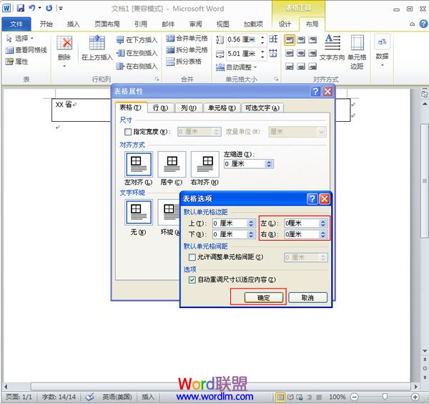Adjust right margin (右) spinner arrows
The image size is (429, 404).
(x=323, y=235)
